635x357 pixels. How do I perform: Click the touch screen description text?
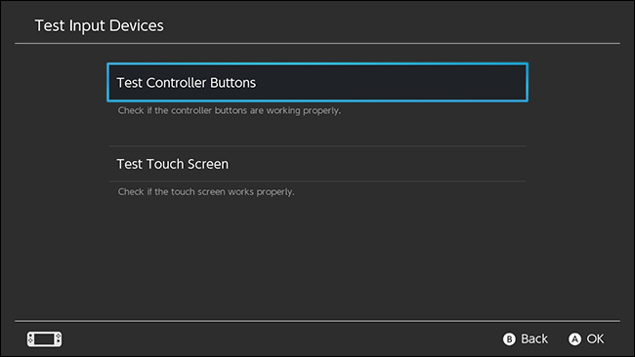pos(206,192)
